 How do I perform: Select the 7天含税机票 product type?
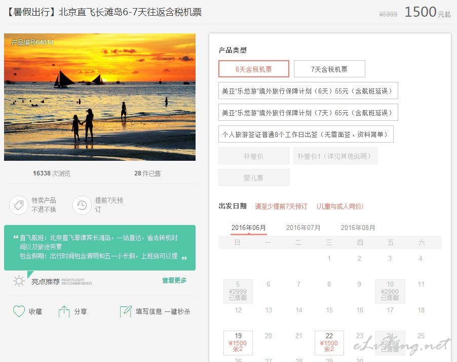click(329, 69)
